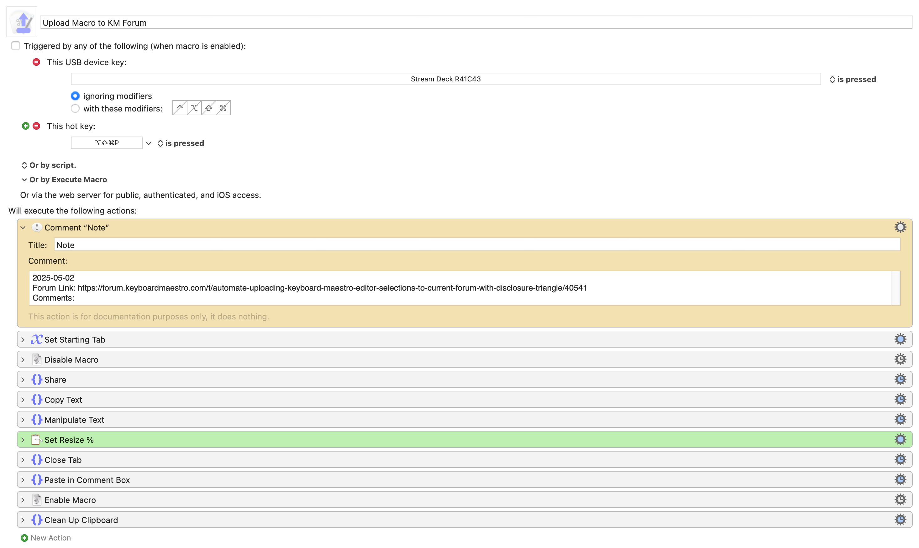The width and height of the screenshot is (919, 548).
Task: Click the Enable Macro action icon
Action: tap(37, 500)
